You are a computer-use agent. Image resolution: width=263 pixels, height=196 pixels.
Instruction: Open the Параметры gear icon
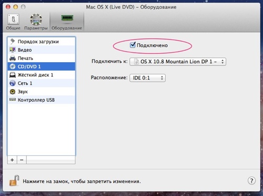[36, 19]
